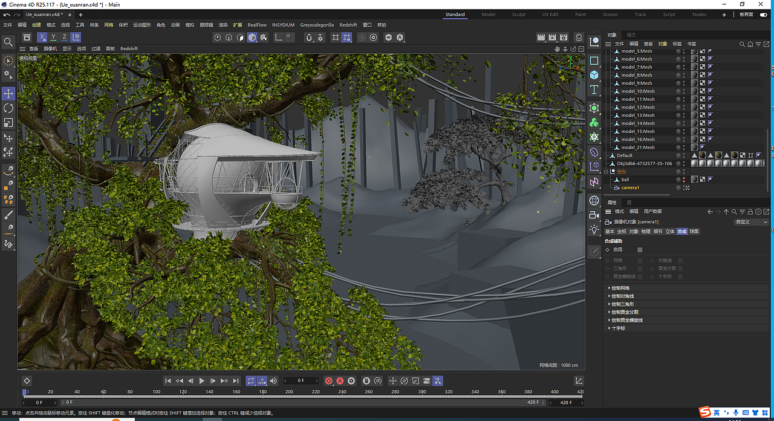The height and width of the screenshot is (421, 774).
Task: Open the 文件 menu in main menu bar
Action: coord(8,25)
